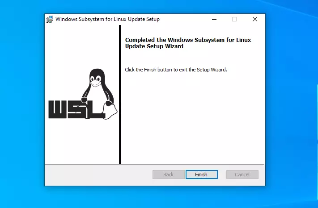The height and width of the screenshot is (208, 318).
Task: Click the black vertical divider bar
Action: pyautogui.click(x=120, y=95)
